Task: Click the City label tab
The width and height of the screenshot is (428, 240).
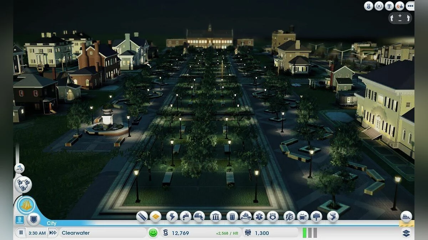Action: coord(52,223)
